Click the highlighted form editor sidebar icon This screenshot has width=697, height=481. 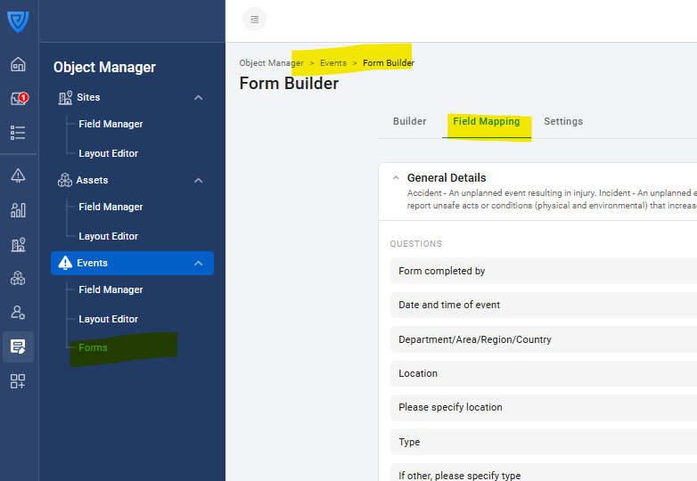click(18, 346)
